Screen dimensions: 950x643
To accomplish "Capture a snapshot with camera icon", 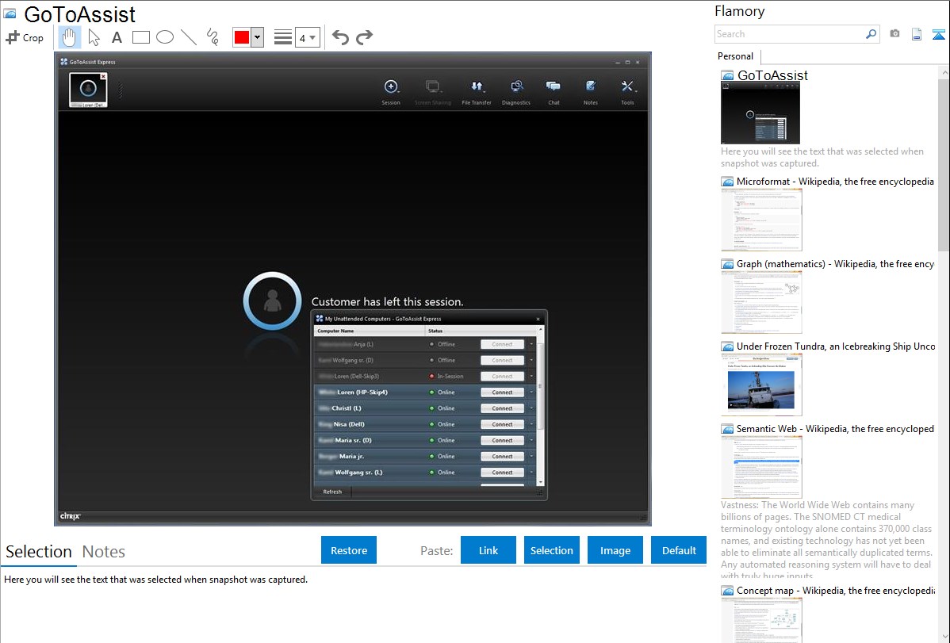I will click(x=894, y=34).
